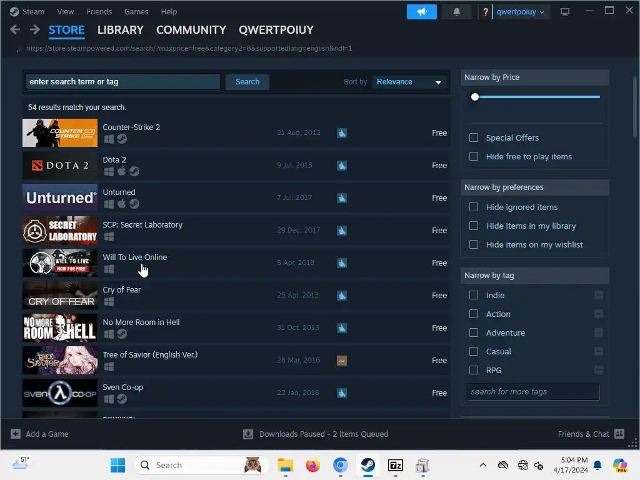The height and width of the screenshot is (480, 640).
Task: Open the Games menu
Action: click(136, 12)
